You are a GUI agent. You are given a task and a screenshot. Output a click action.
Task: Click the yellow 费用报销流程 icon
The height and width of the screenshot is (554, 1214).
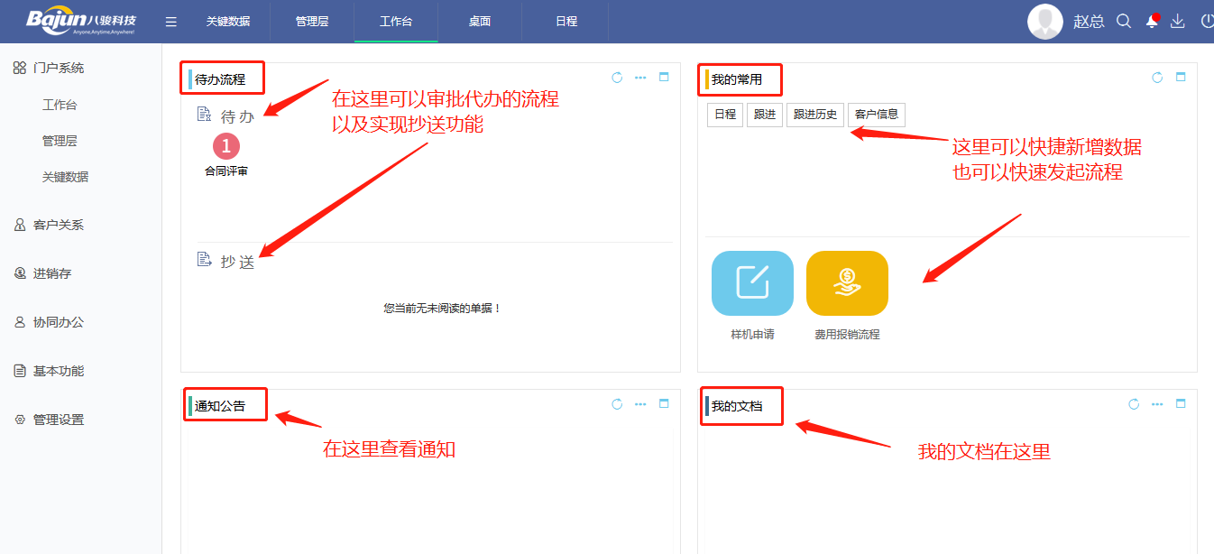[846, 282]
